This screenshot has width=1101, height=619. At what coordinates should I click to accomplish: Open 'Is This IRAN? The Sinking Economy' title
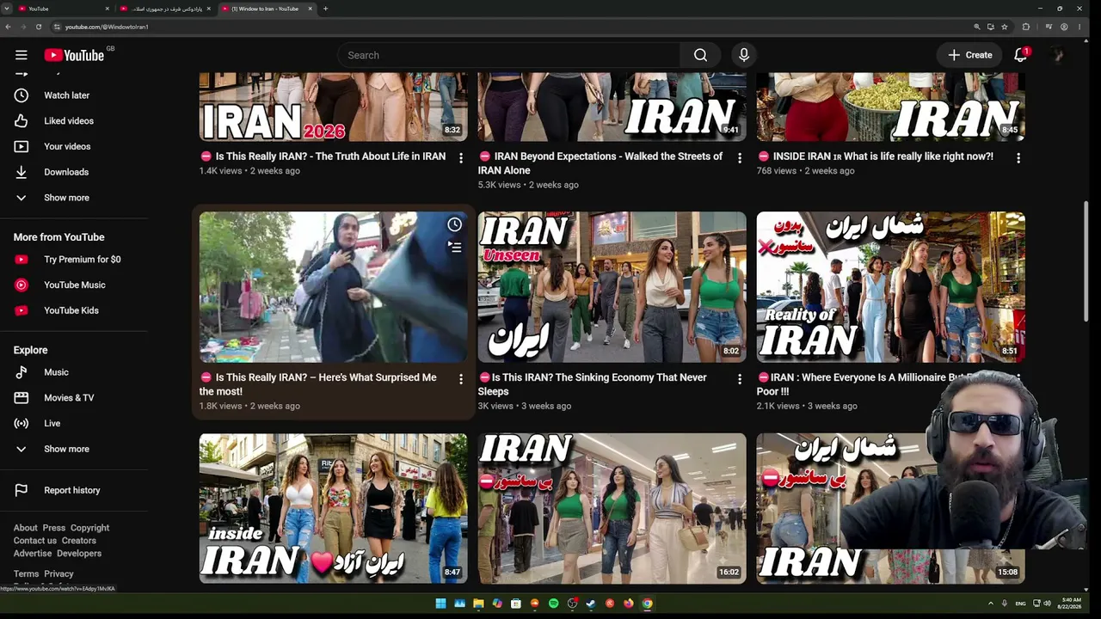tap(593, 384)
